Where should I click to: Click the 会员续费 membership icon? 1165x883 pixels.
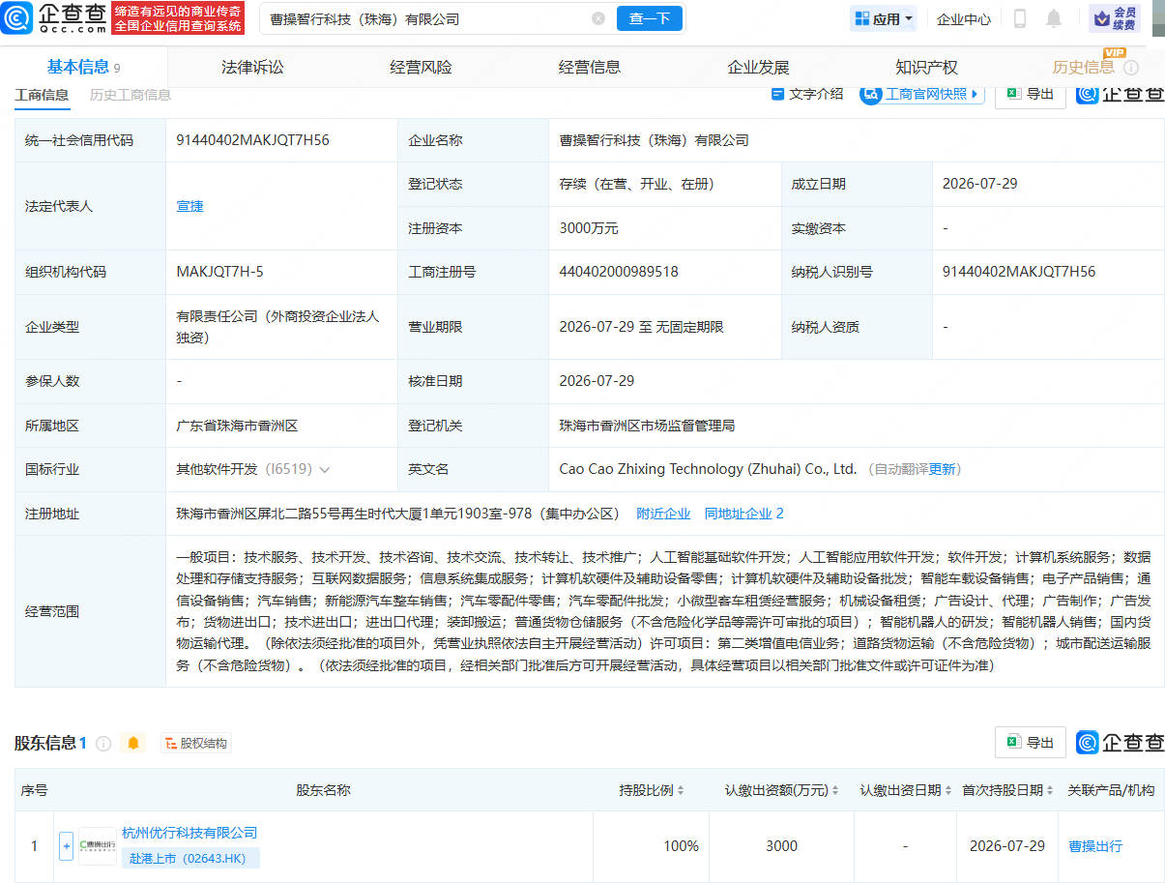(x=1115, y=18)
